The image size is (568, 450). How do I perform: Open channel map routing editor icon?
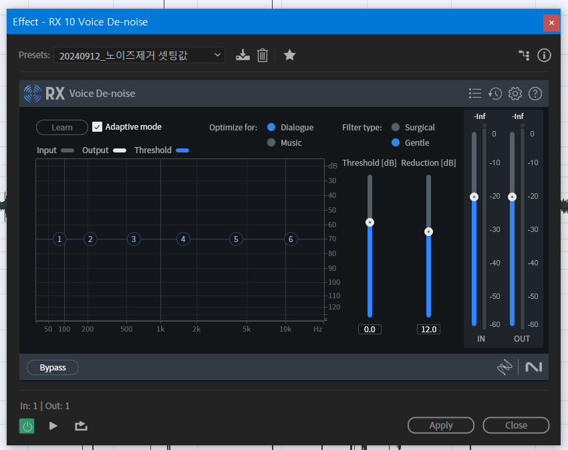click(524, 55)
